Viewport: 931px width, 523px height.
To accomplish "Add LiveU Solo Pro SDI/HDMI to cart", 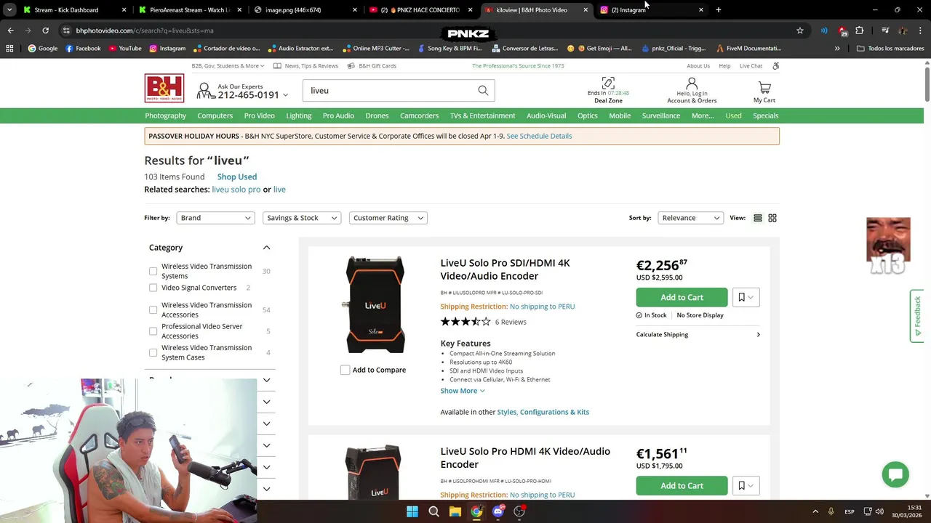I will pos(682,297).
